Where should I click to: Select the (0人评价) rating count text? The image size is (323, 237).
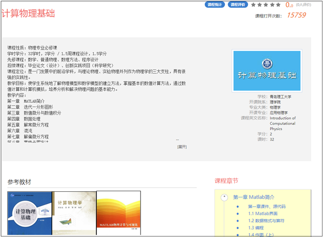(x=304, y=4)
